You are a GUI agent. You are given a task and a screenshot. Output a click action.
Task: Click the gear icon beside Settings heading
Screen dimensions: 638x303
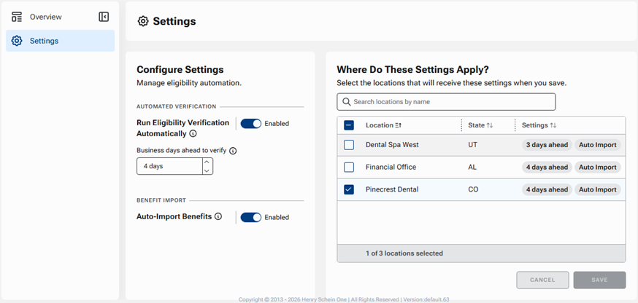click(x=143, y=21)
